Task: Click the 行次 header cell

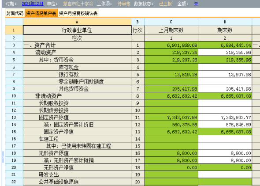Action: pos(137,30)
